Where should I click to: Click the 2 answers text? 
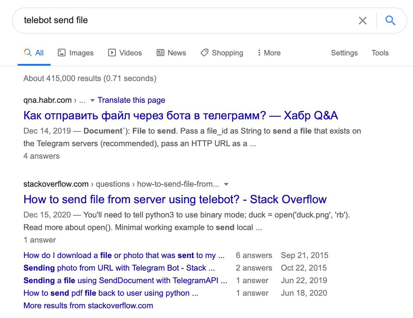pyautogui.click(x=254, y=268)
